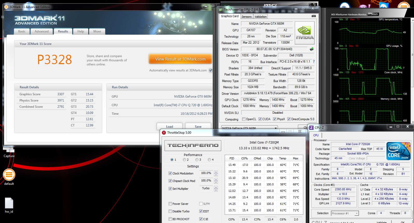This screenshot has height=223, width=414.
Task: Toggle CUDA computing checkbox in GPU-Z
Action: (x=260, y=119)
